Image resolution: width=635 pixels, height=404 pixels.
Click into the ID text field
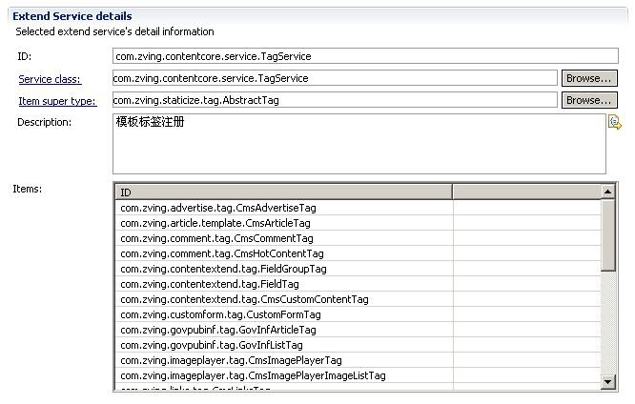tap(364, 56)
